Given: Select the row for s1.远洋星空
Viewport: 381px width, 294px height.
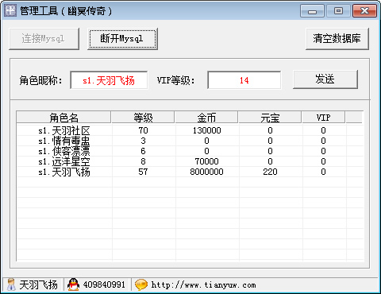Looking at the screenshot, I should coord(190,161).
